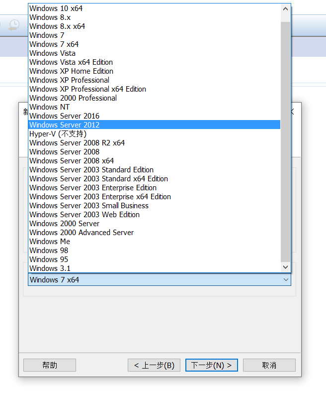Select Windows Server 2003 Standard Edition
The height and width of the screenshot is (393, 326).
[154, 170]
